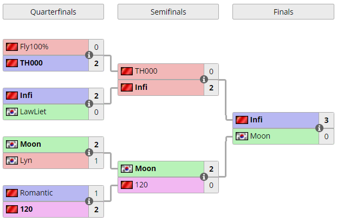Open match info for Moon vs Lyn
Screen dimensions: 337x222
tap(89, 153)
